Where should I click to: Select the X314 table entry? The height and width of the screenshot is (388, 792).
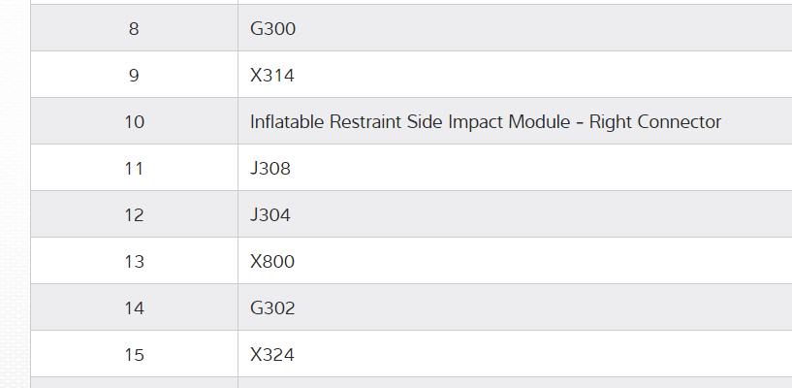(x=271, y=76)
